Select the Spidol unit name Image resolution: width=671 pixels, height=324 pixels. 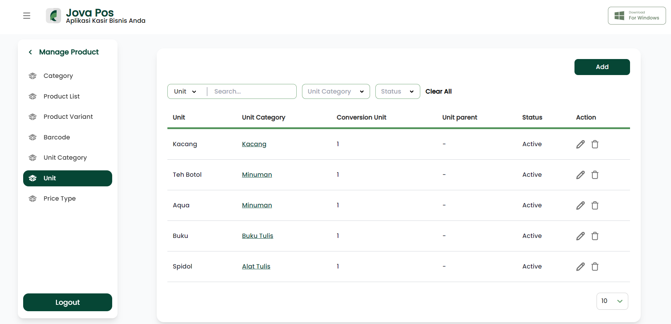[182, 266]
